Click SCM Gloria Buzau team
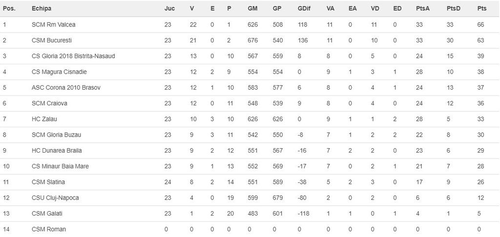Image resolution: width=500 pixels, height=237 pixels. coord(57,135)
